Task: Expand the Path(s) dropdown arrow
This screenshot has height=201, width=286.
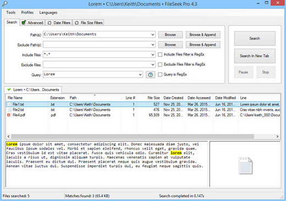Action: coord(153,35)
